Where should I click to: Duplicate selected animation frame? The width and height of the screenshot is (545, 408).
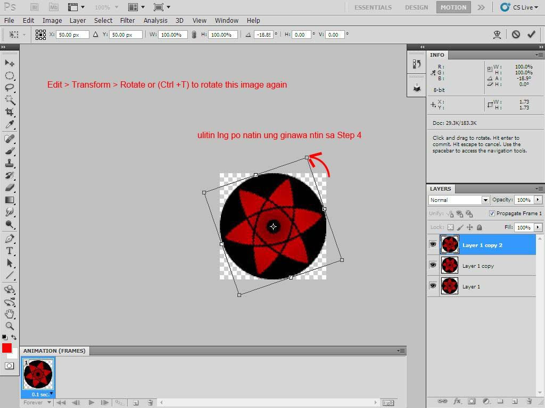(136, 403)
